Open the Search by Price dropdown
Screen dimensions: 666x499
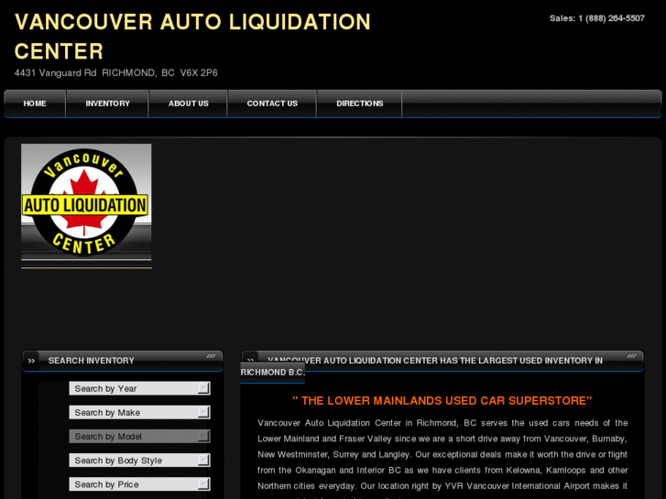(140, 484)
